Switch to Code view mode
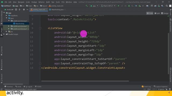172x96 pixels. tap(150, 13)
